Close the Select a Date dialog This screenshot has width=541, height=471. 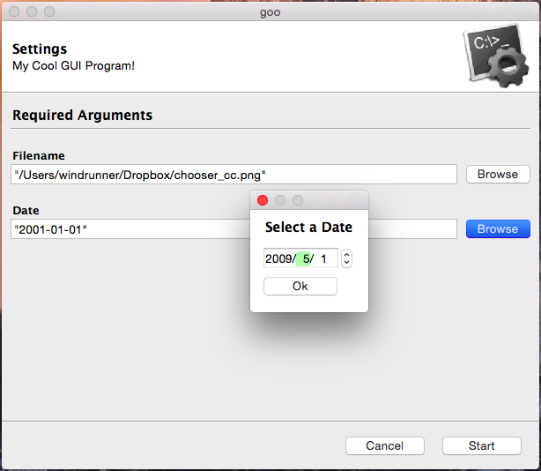[263, 201]
